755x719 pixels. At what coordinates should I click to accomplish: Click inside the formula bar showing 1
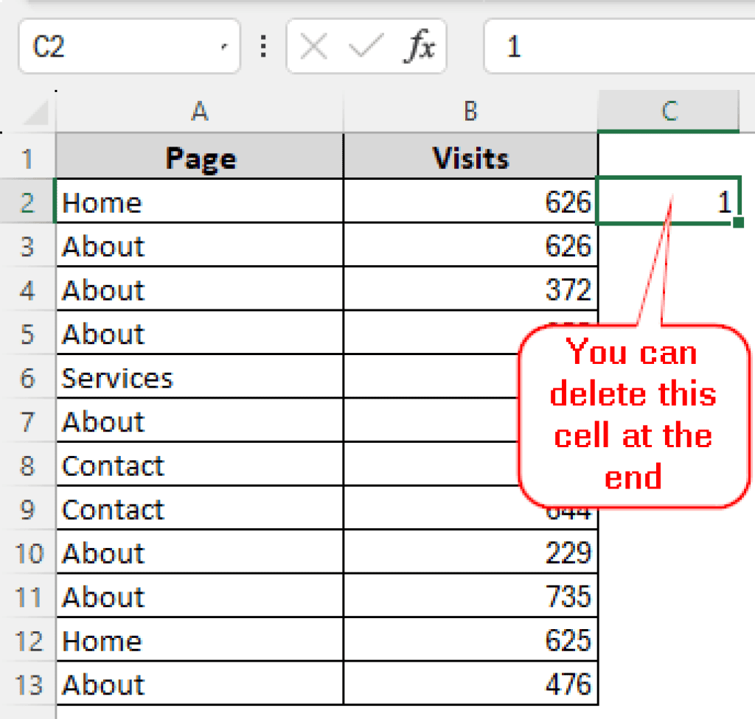[619, 46]
